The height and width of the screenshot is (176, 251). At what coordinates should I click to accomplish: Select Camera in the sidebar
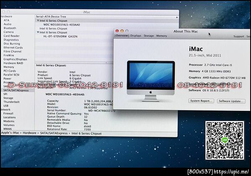pyautogui.click(x=8, y=32)
